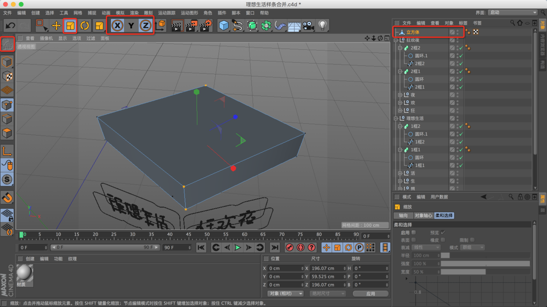Click the S solo icon in the left sidebar
The width and height of the screenshot is (547, 307).
[x=7, y=180]
